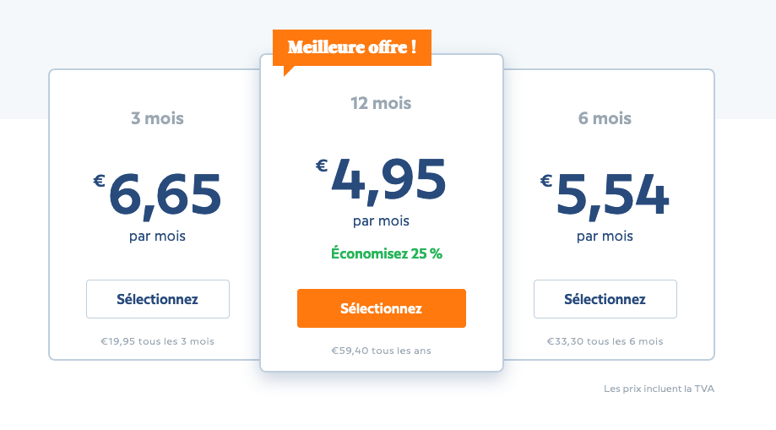
Task: Click the euro symbol beside 4,95
Action: tap(322, 165)
